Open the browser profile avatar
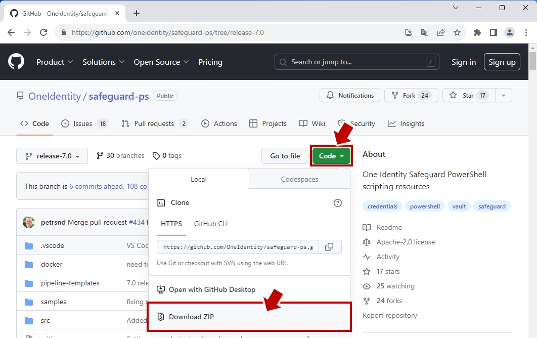The image size is (537, 338). click(510, 32)
